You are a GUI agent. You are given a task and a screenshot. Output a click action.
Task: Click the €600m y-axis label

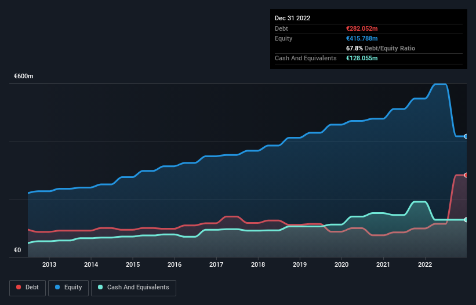pos(24,76)
